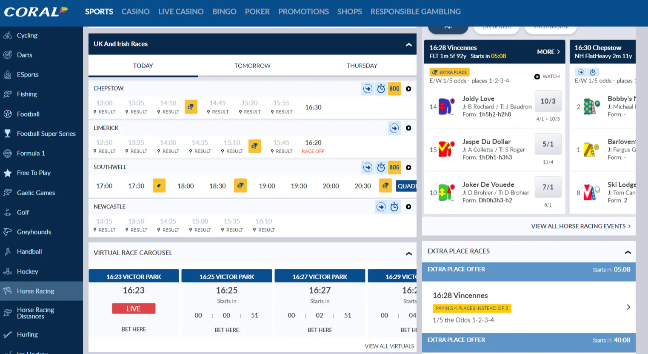The image size is (648, 354).
Task: Click the Hockey icon
Action: (8, 271)
